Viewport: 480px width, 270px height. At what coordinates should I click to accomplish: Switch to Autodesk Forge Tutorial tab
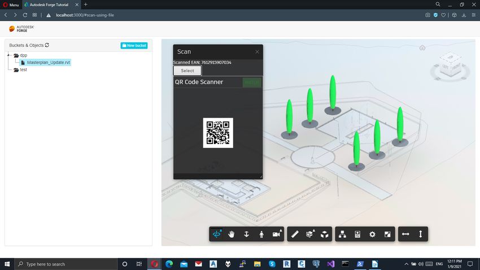click(x=49, y=5)
